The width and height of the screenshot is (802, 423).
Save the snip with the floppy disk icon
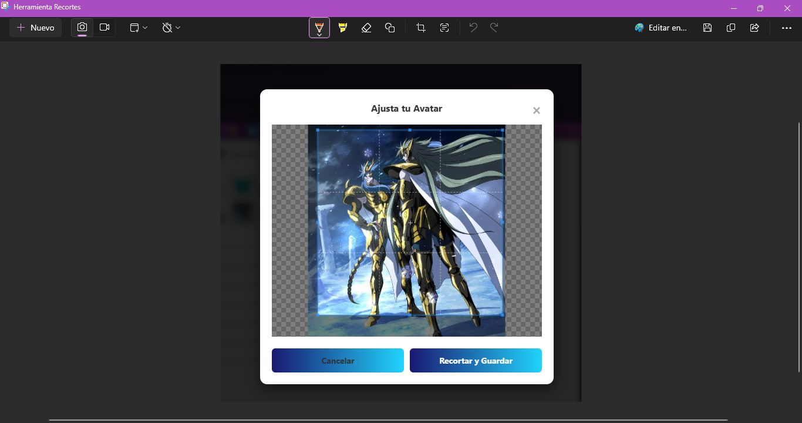(x=707, y=28)
